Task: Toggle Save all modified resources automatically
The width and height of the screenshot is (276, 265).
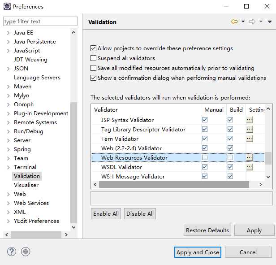Action: click(x=94, y=68)
